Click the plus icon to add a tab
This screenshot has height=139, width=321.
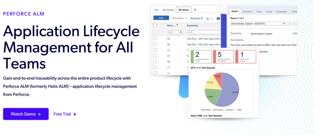[x=195, y=10]
